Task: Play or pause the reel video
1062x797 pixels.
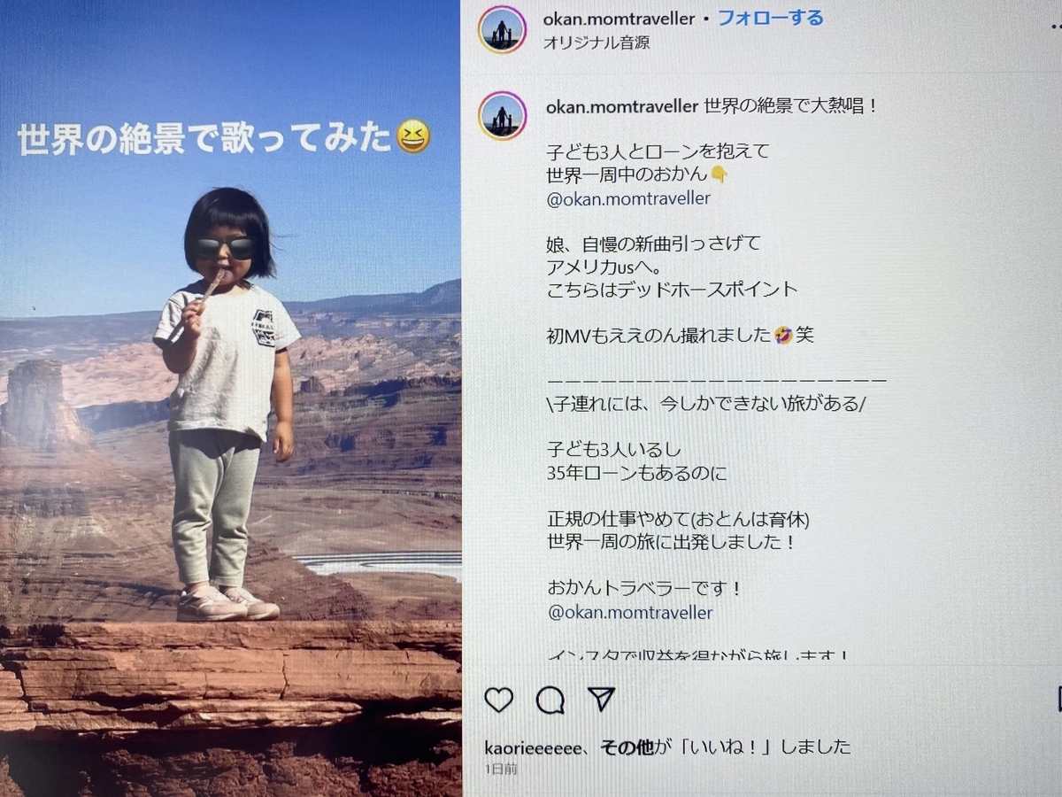Action: pyautogui.click(x=230, y=398)
